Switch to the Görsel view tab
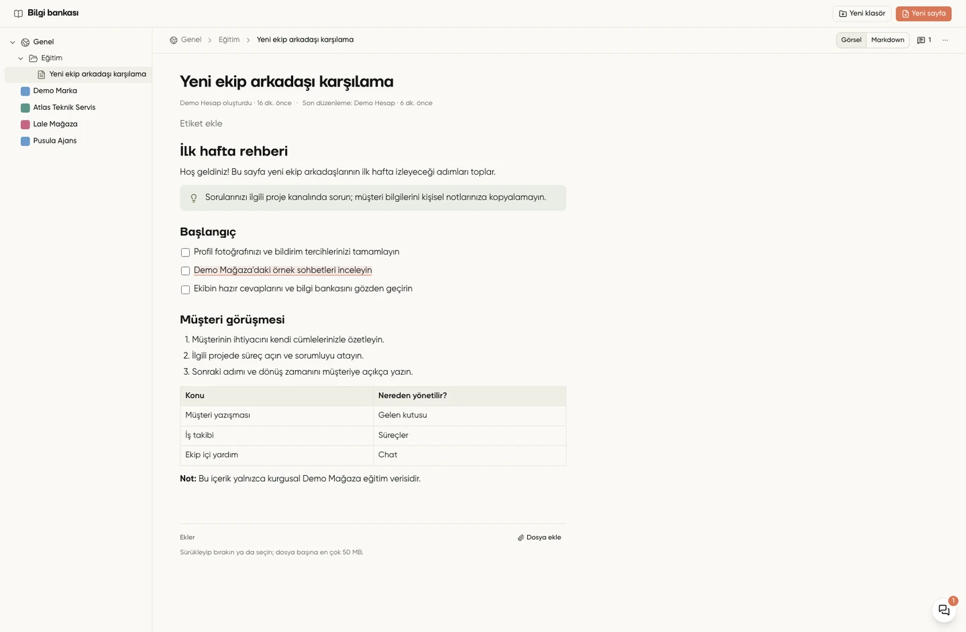This screenshot has height=632, width=966. [851, 40]
